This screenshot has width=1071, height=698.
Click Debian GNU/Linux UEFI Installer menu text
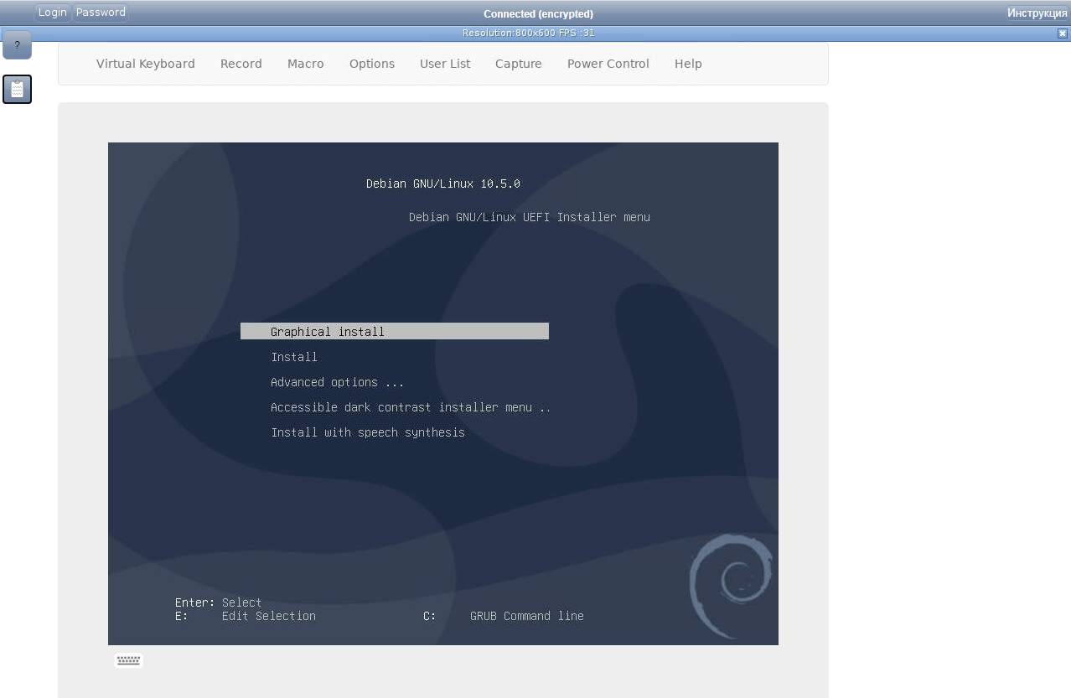(530, 217)
